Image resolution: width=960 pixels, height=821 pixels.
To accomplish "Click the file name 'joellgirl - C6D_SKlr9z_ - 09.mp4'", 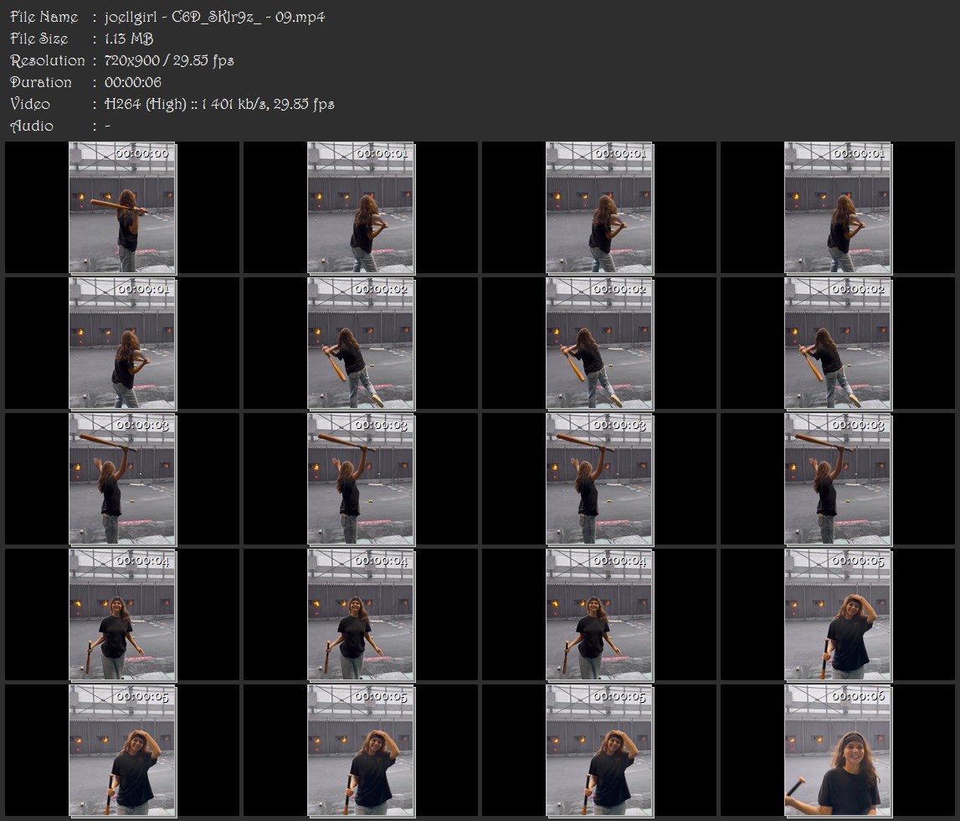I will point(214,17).
